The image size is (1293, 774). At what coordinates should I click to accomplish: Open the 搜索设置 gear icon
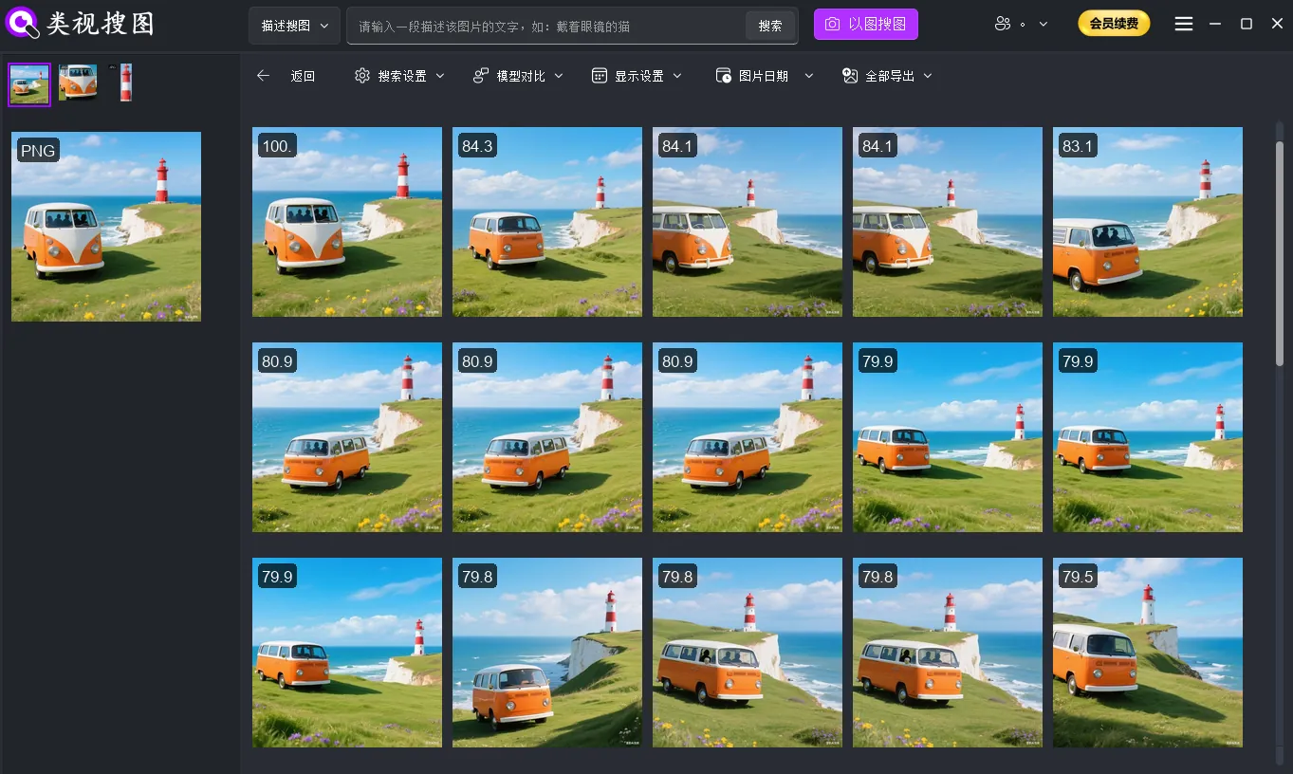click(x=361, y=76)
